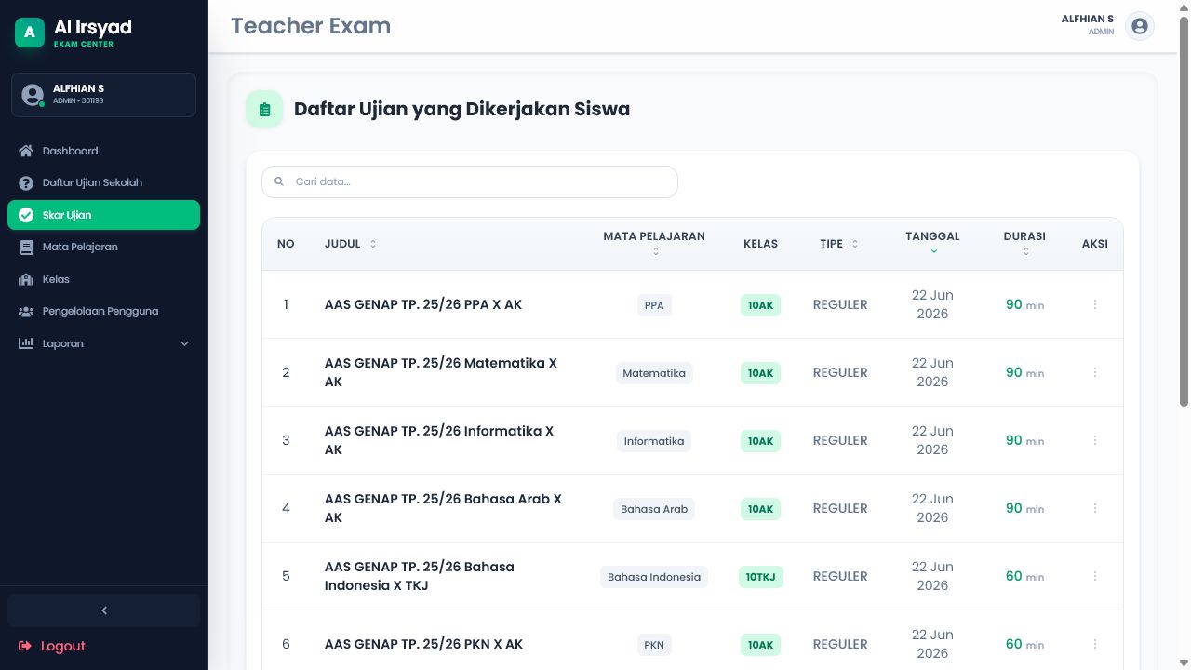1191x670 pixels.
Task: Click the Al Irsyad logo icon
Action: tap(29, 33)
